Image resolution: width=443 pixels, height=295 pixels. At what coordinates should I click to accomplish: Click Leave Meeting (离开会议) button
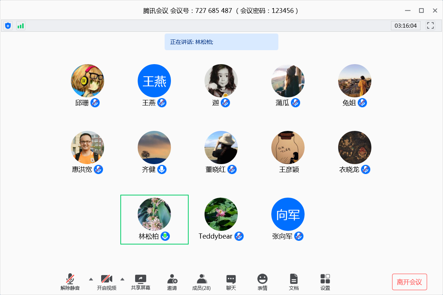pyautogui.click(x=409, y=282)
